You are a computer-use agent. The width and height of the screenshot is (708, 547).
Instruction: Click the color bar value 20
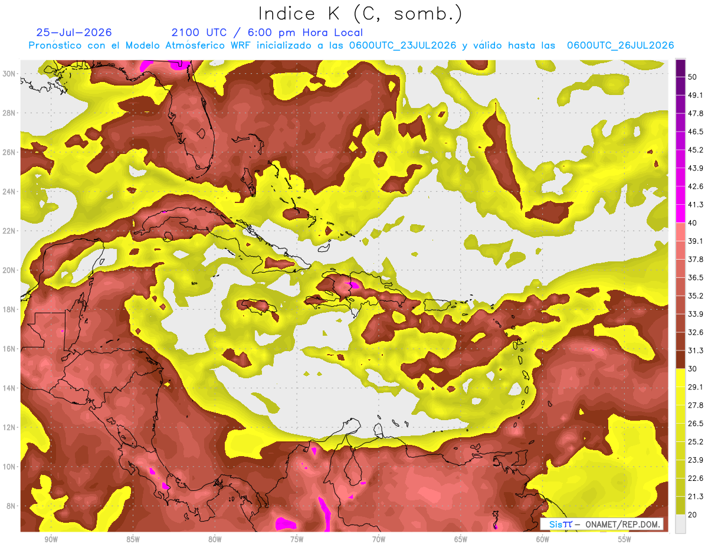(693, 515)
